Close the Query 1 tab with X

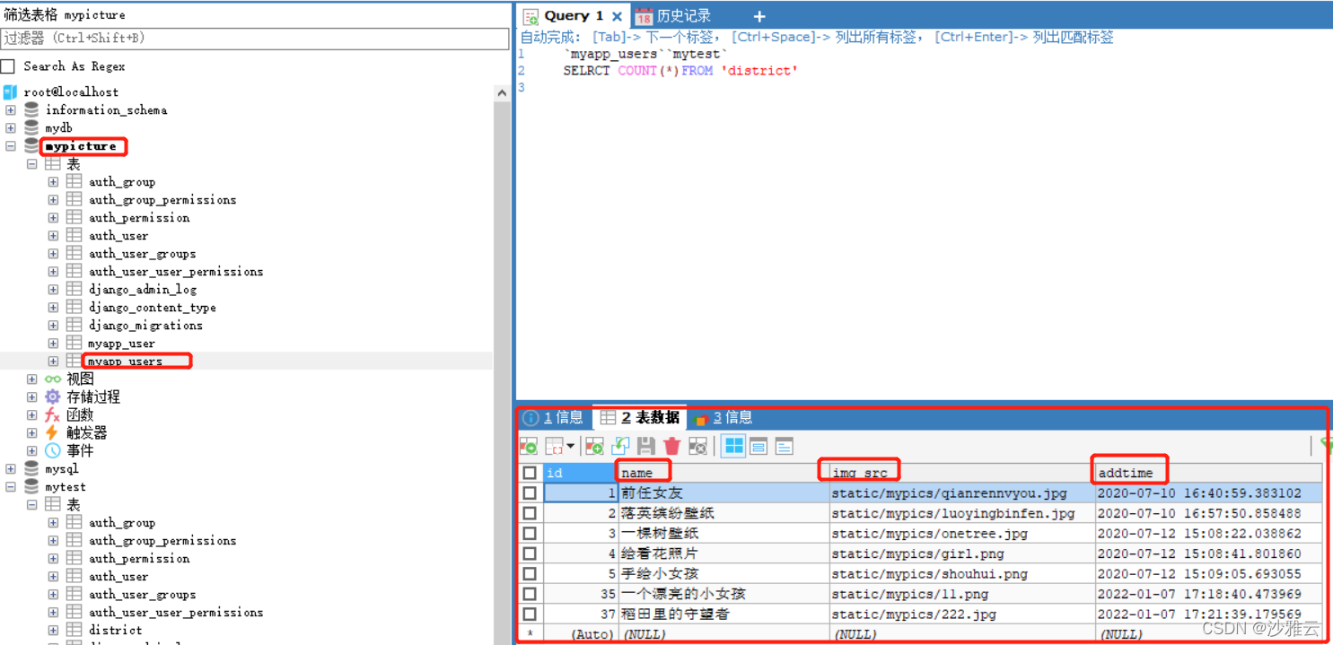(x=617, y=16)
